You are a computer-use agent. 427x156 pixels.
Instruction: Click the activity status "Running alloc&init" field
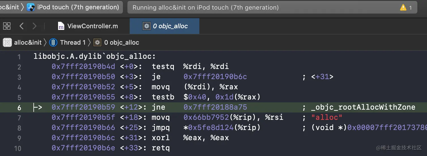pyautogui.click(x=205, y=8)
